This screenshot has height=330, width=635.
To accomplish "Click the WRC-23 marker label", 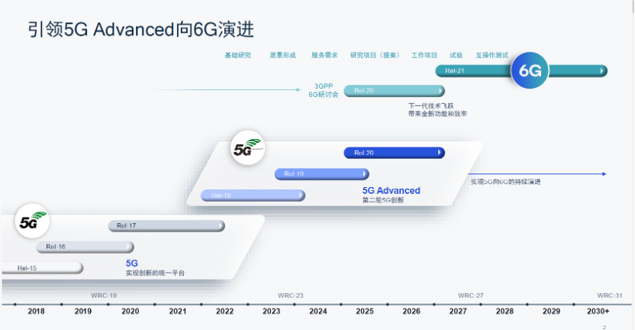I will (x=290, y=295).
